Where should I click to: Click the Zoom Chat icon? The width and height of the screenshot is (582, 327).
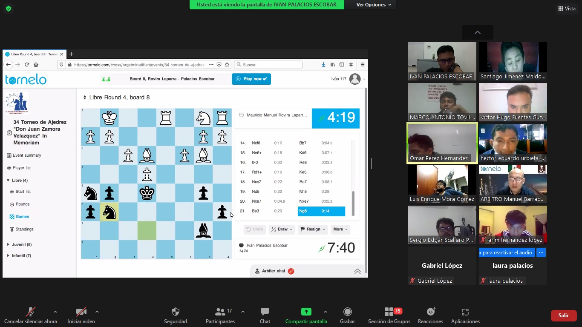tap(265, 312)
